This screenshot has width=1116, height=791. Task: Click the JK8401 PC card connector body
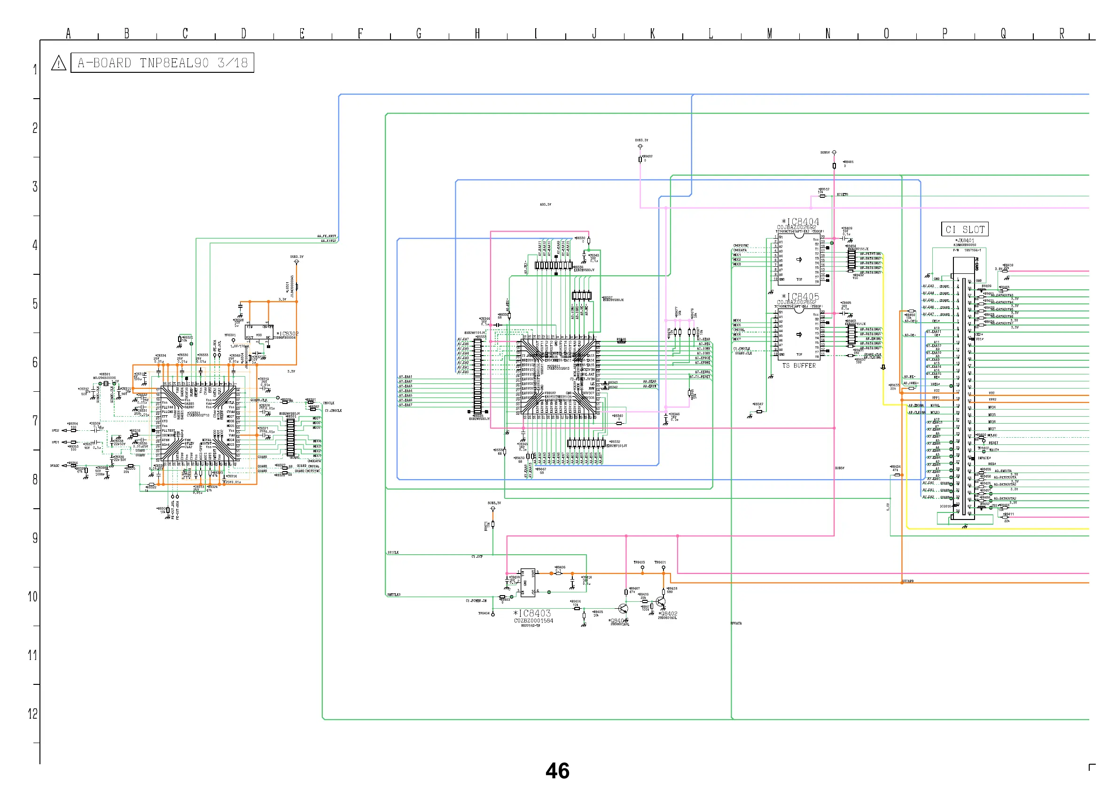click(x=964, y=390)
